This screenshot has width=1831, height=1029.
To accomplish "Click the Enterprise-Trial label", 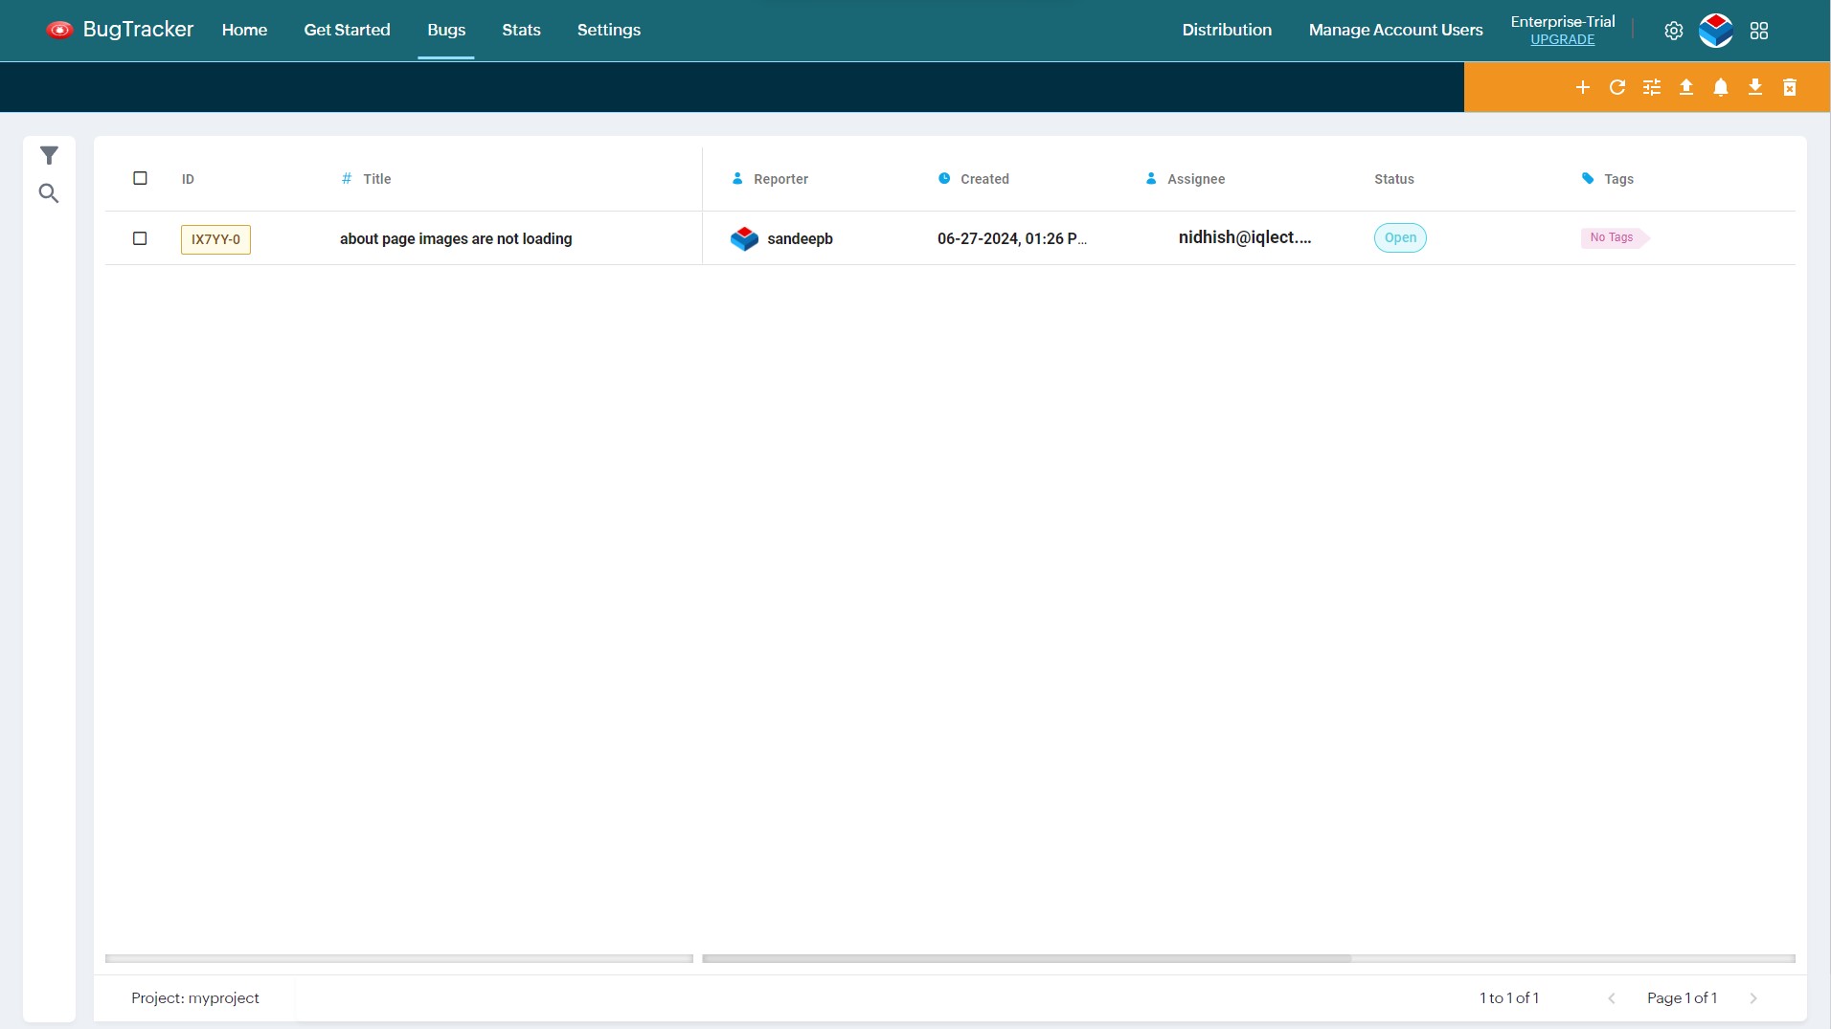I will (1562, 21).
